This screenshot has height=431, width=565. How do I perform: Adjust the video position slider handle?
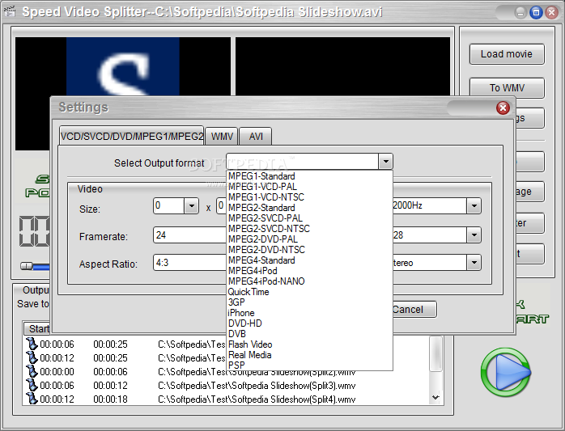(x=27, y=266)
